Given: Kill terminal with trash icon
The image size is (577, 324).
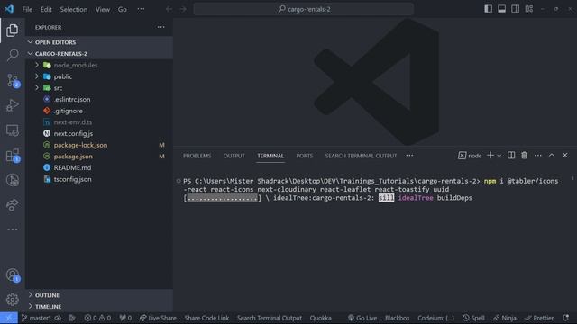Looking at the screenshot, I should (524, 156).
